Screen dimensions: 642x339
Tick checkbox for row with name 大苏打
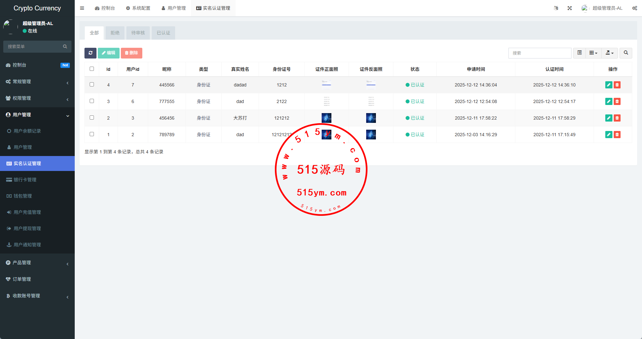[x=92, y=118]
